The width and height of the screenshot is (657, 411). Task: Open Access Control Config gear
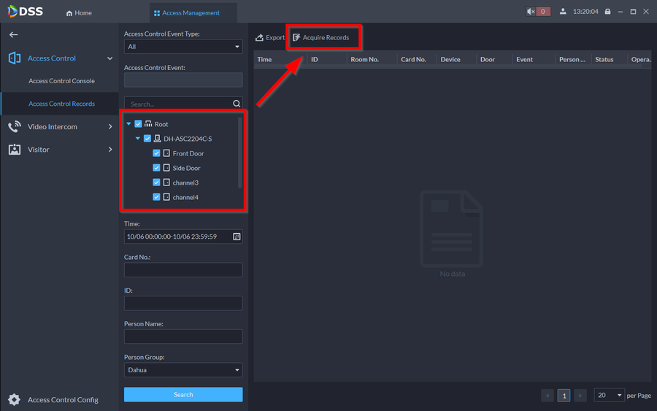[14, 399]
